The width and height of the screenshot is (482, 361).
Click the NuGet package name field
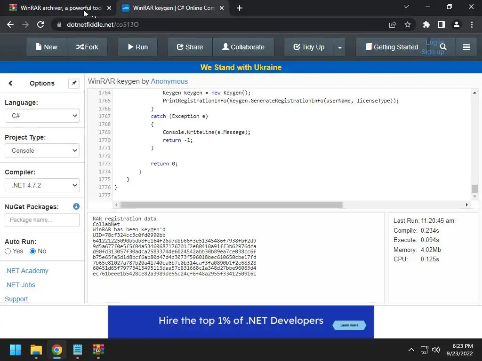click(42, 220)
